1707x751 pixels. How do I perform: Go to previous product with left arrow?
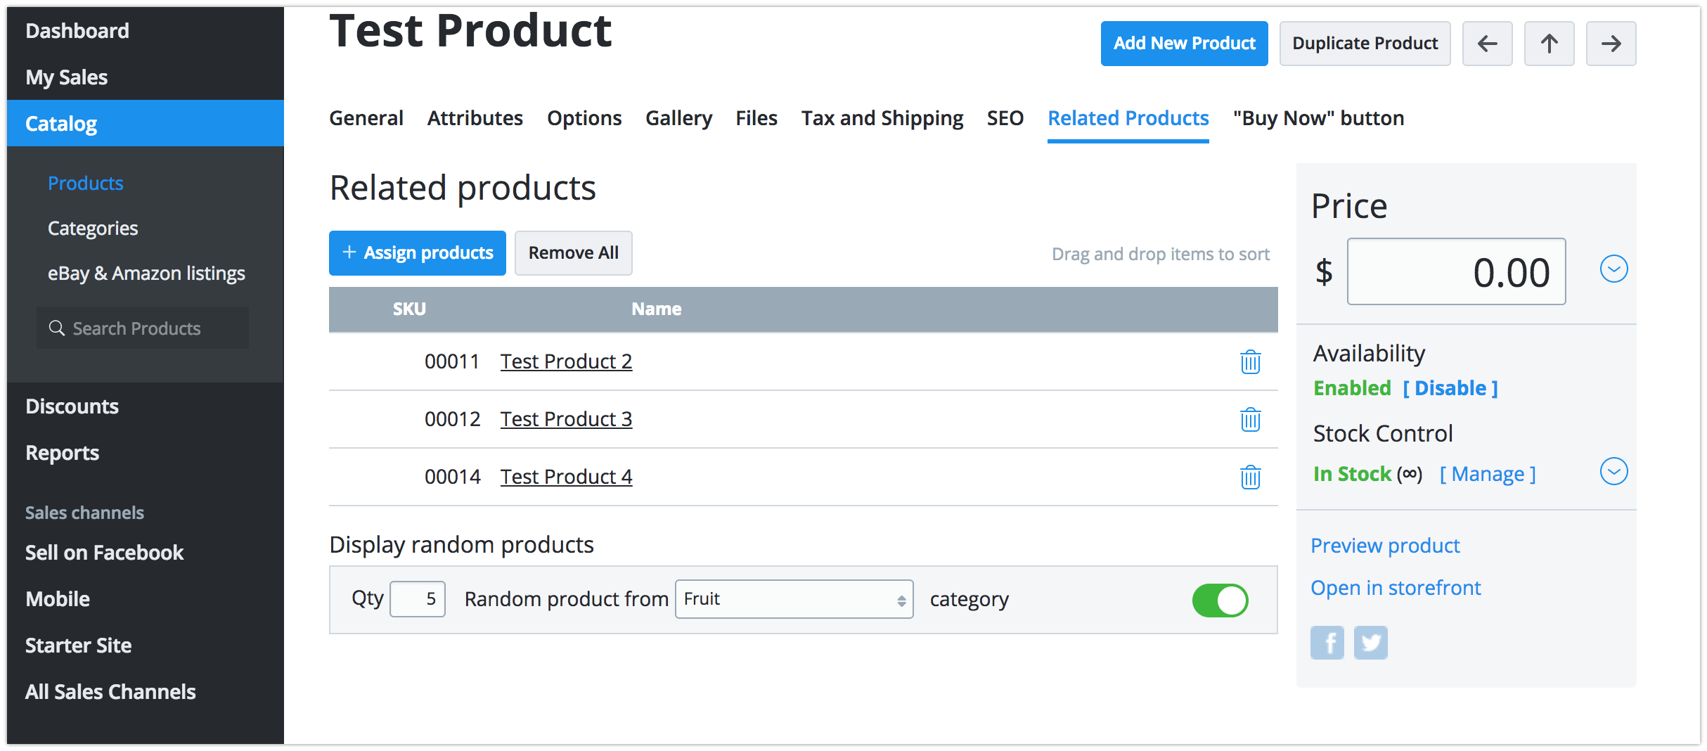point(1487,44)
